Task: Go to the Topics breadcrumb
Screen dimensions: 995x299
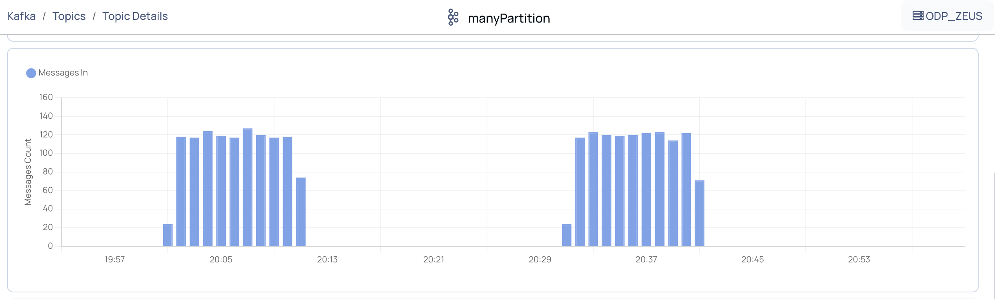Action: (69, 16)
